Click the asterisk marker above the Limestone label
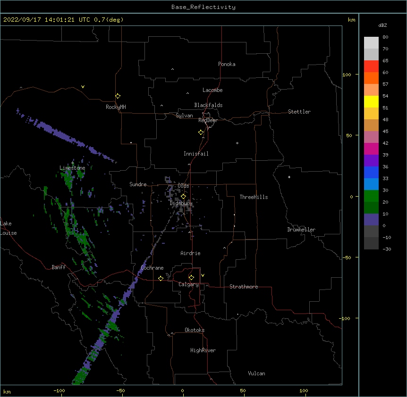407x397 pixels. click(x=73, y=163)
